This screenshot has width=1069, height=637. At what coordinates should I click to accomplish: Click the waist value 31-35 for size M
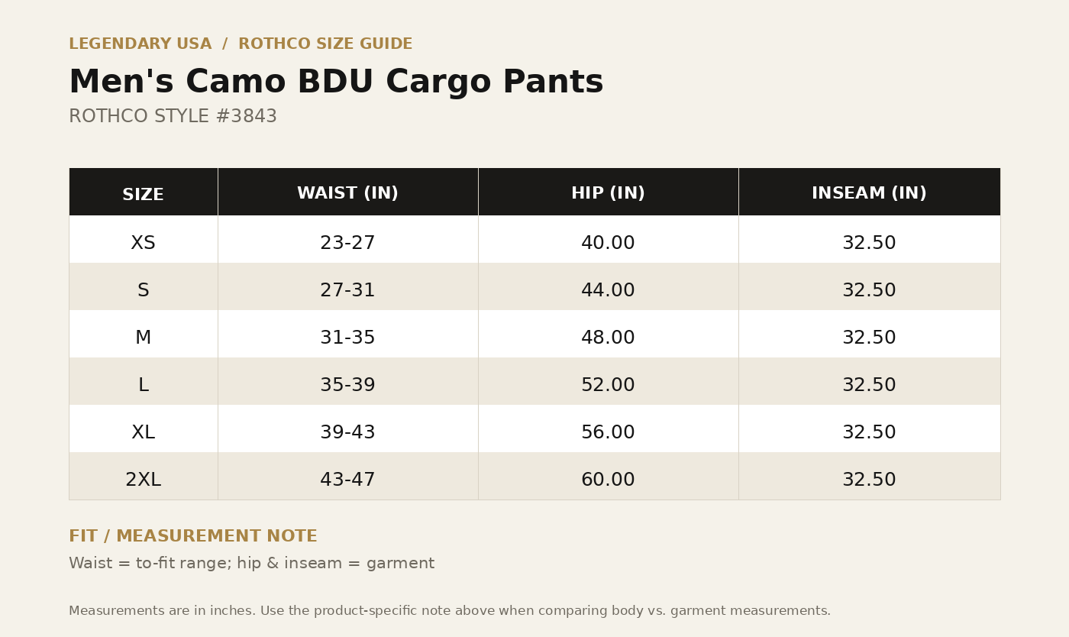point(347,338)
